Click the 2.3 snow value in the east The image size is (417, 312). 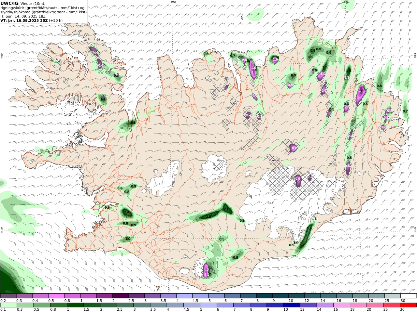click(361, 92)
